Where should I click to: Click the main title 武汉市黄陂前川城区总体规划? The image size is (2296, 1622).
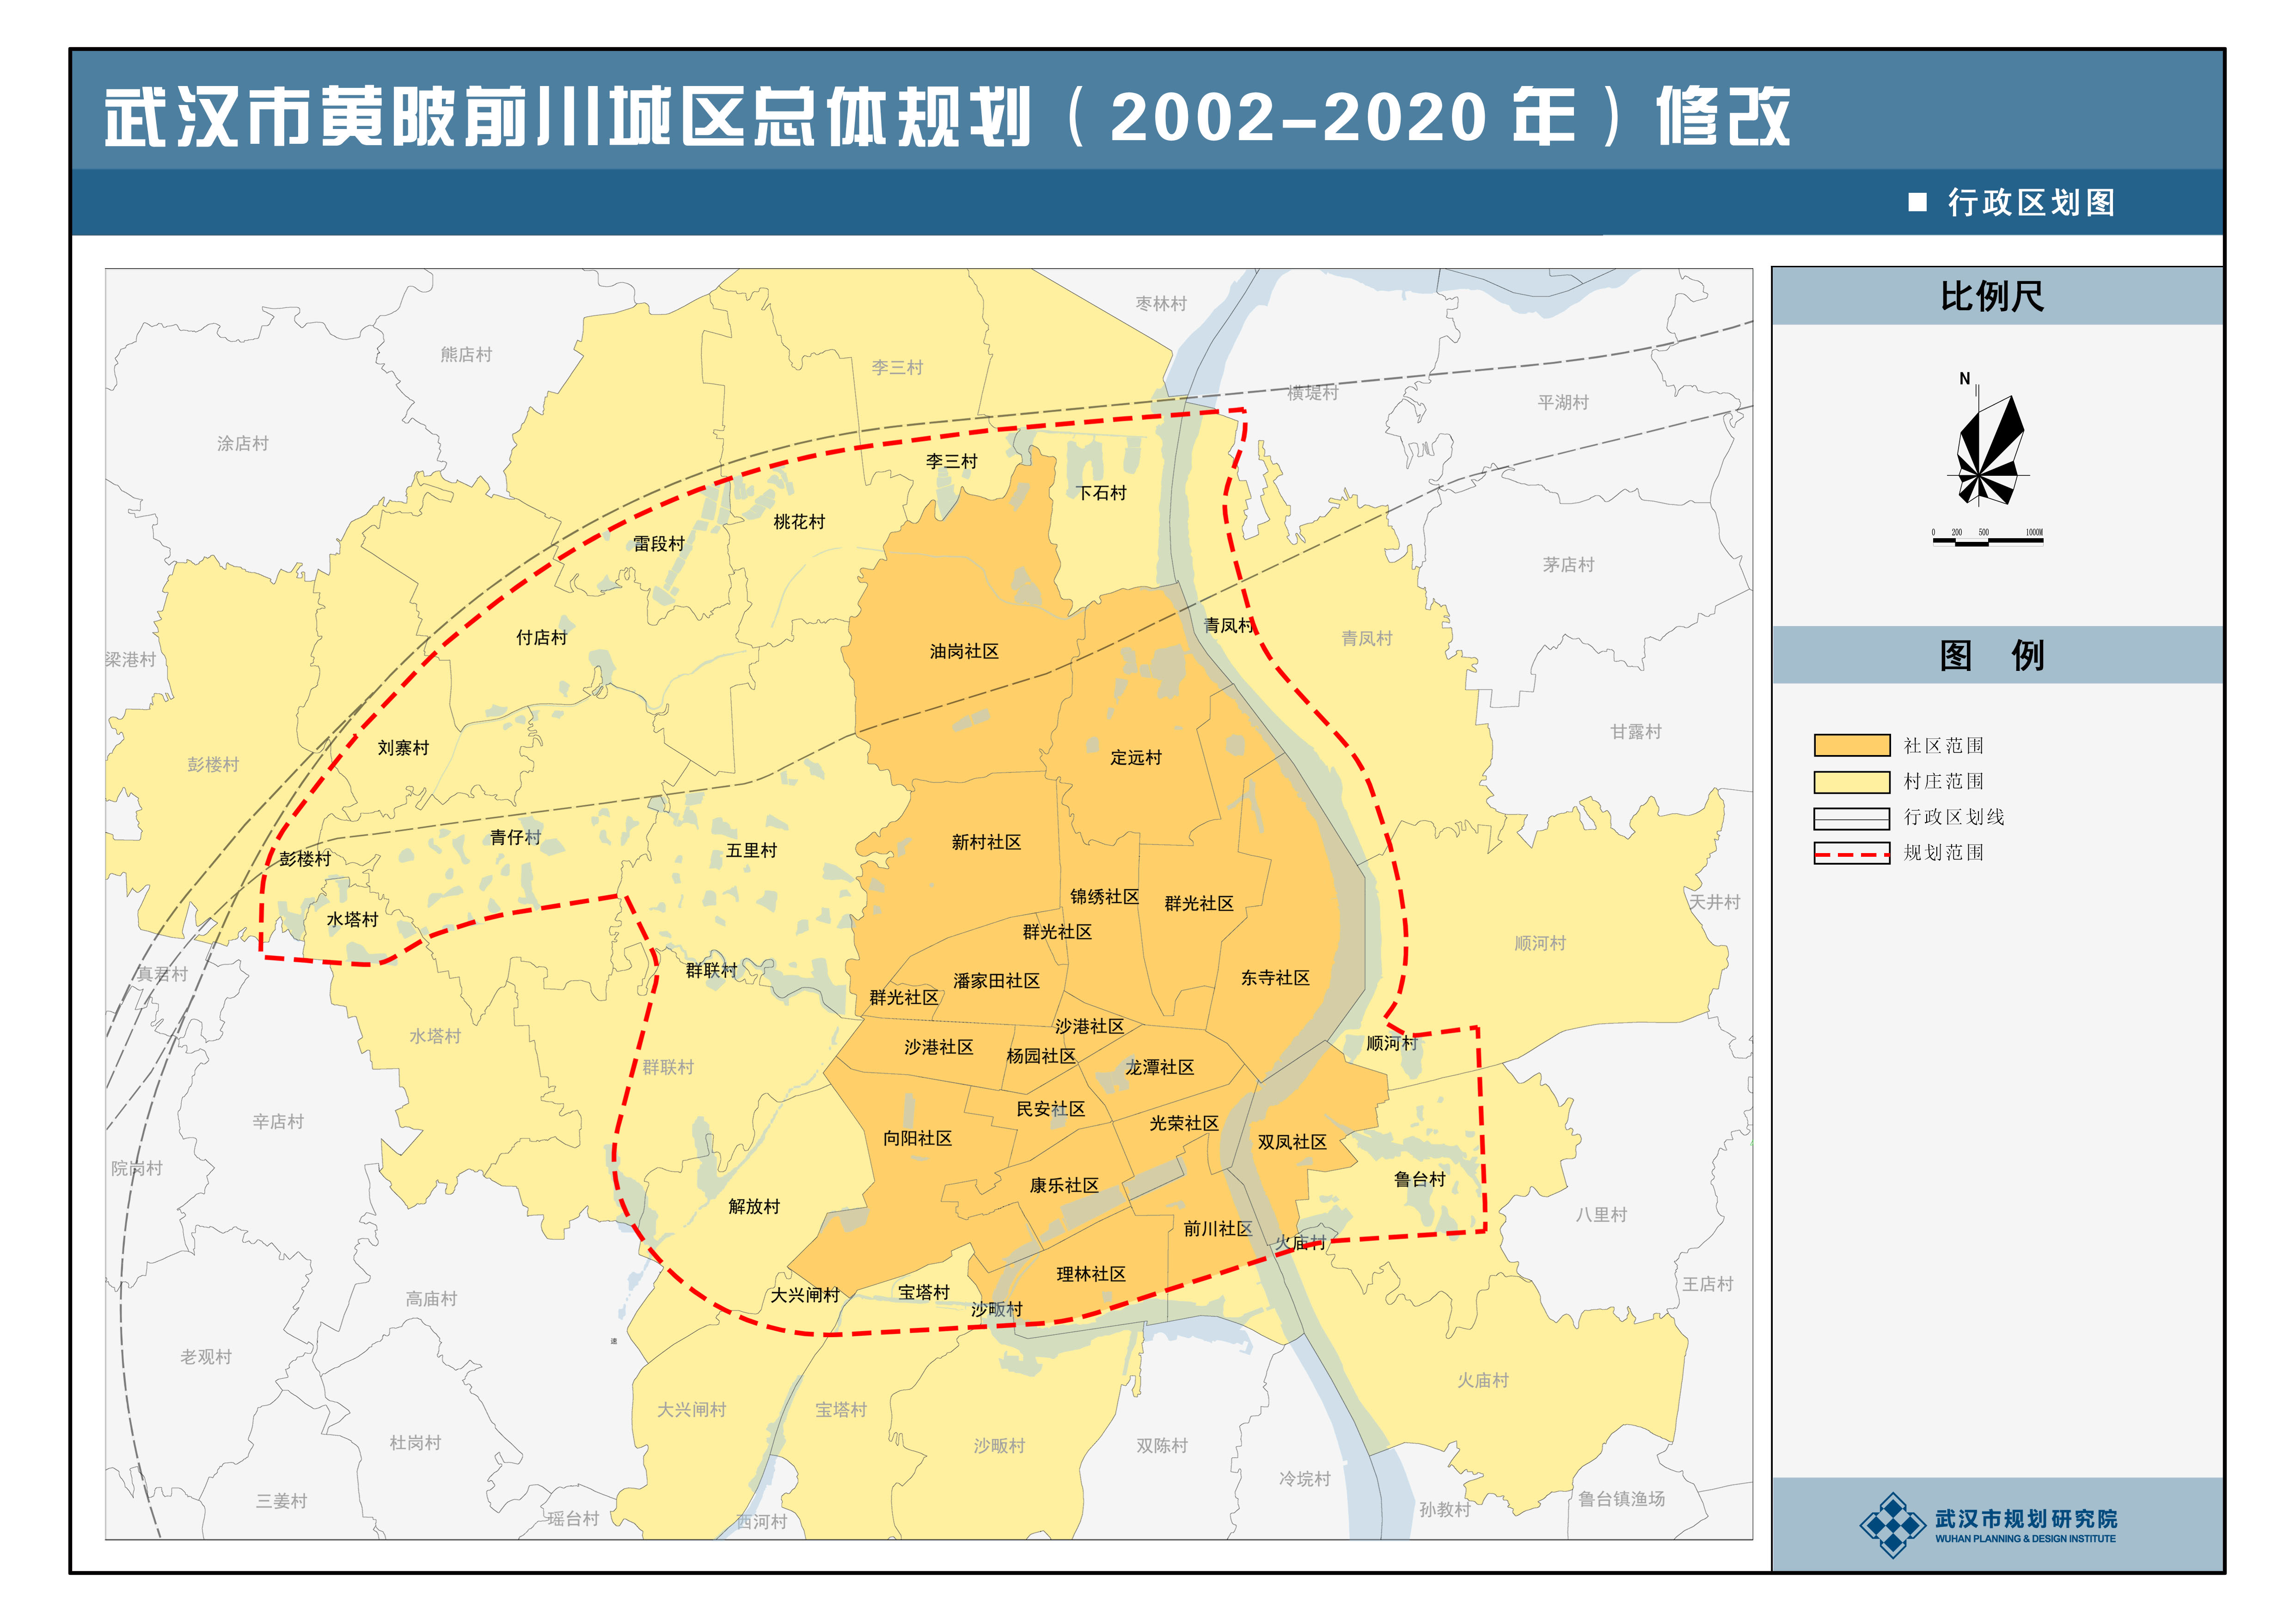[567, 117]
